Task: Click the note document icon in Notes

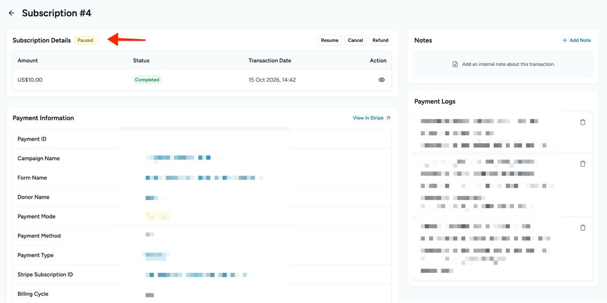Action: [455, 64]
